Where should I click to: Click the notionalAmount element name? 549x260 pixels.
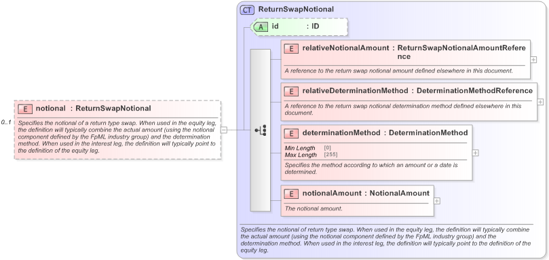pyautogui.click(x=332, y=193)
